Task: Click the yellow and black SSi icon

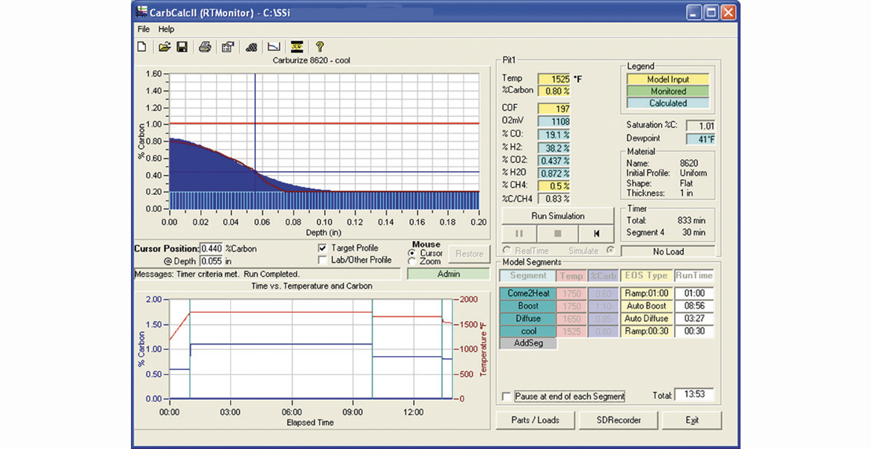Action: [x=297, y=47]
